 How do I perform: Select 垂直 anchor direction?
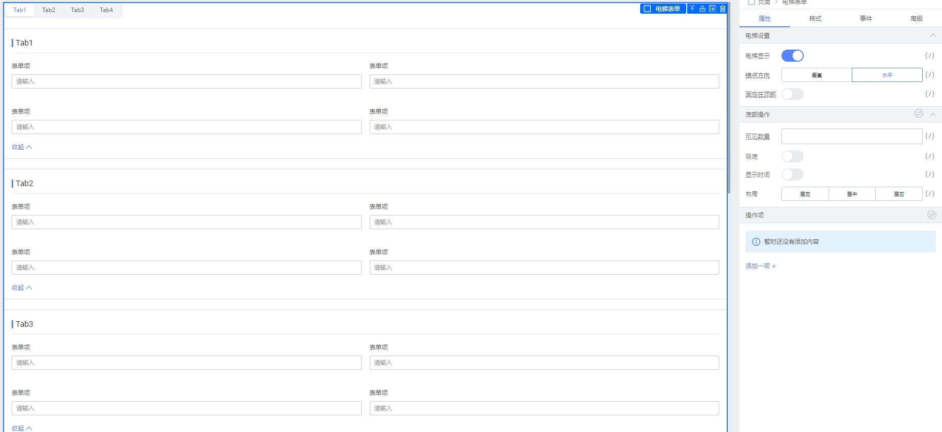(817, 75)
